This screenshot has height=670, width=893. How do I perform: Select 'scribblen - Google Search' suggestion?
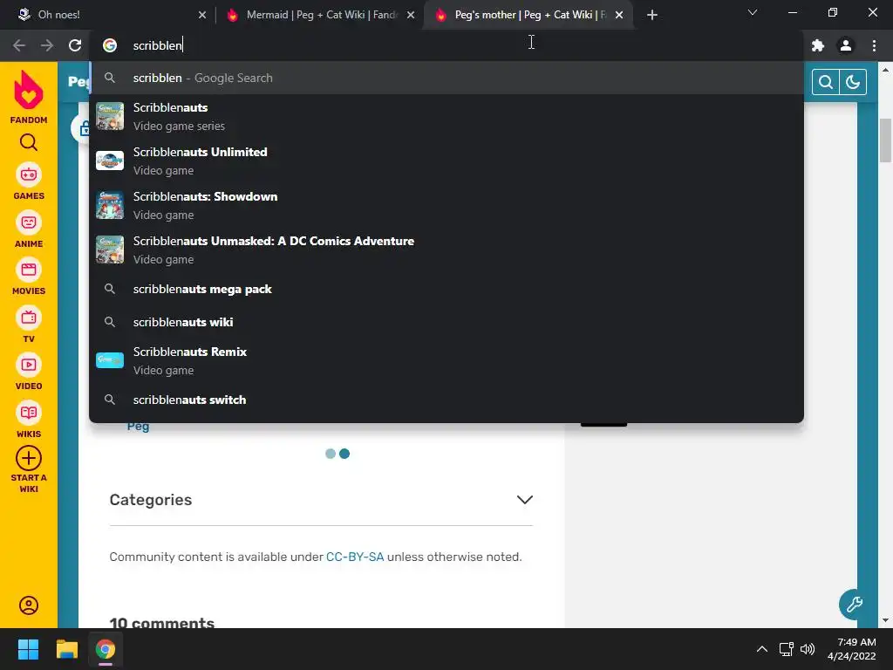point(446,78)
